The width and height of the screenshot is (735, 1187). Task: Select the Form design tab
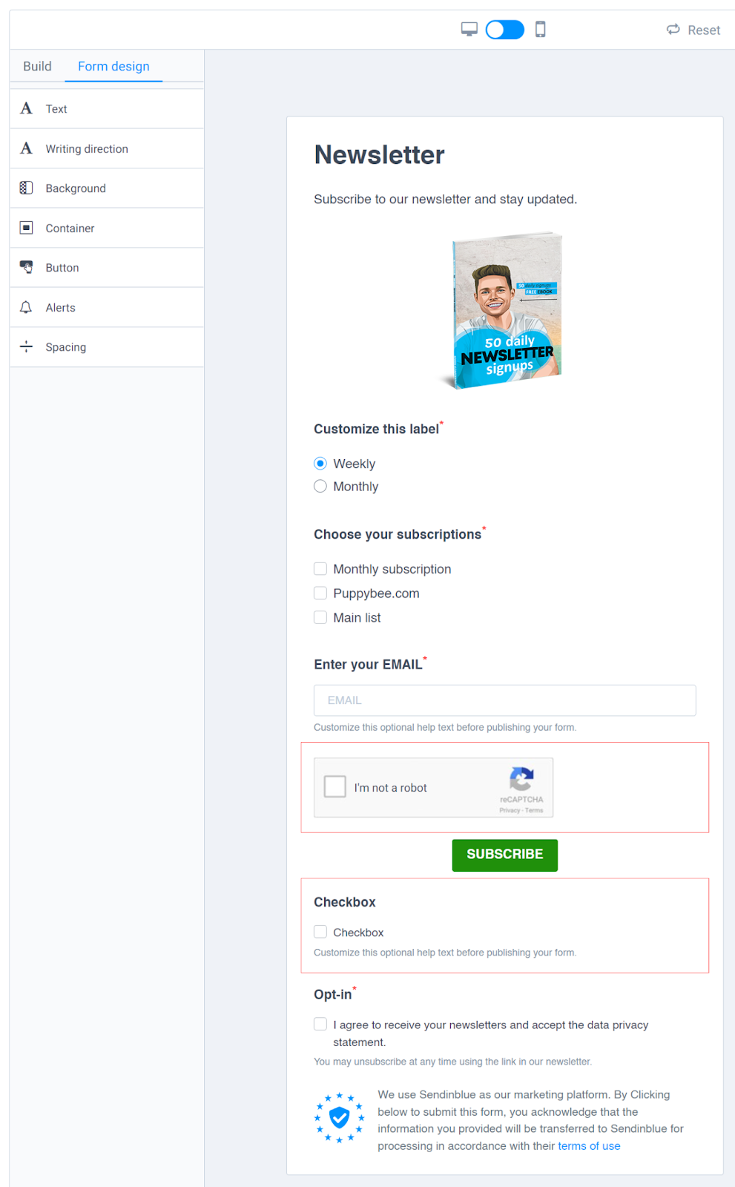coord(113,66)
